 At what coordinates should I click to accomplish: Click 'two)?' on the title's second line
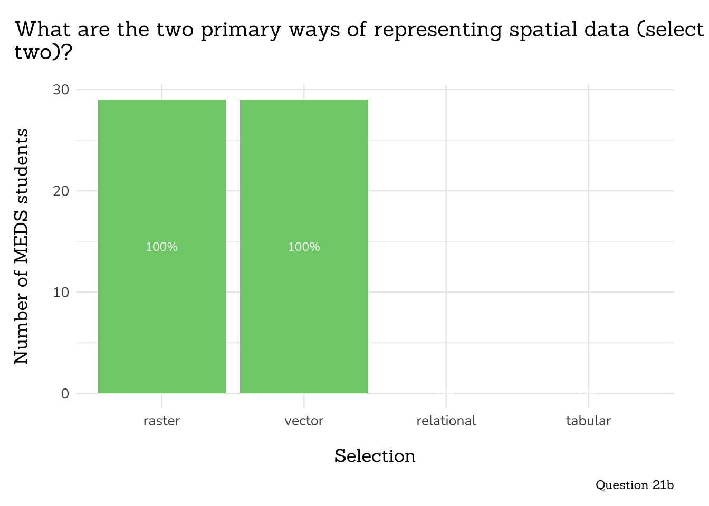point(43,52)
